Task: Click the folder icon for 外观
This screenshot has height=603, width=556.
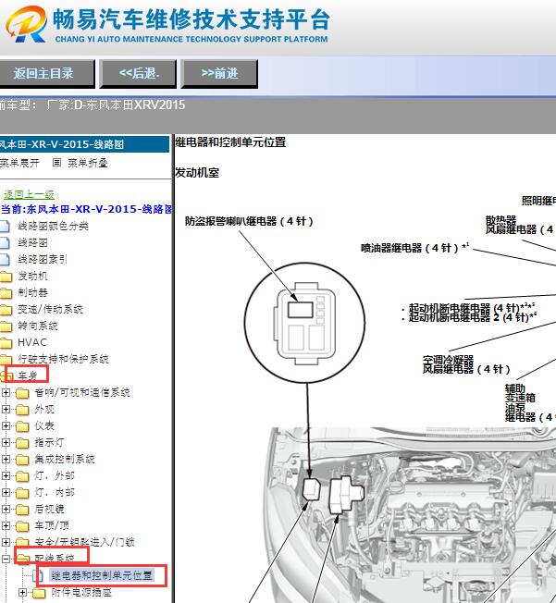Action: [23, 410]
